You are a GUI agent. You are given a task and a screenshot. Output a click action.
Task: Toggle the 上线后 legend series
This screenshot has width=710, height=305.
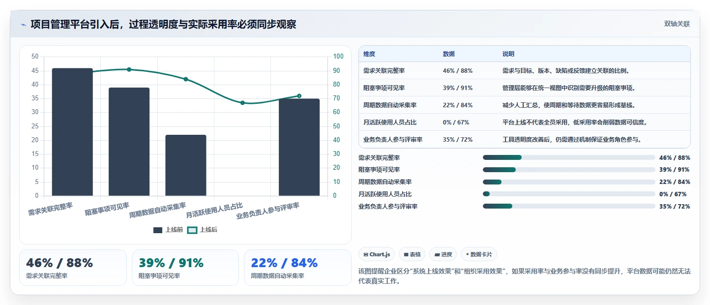203,230
